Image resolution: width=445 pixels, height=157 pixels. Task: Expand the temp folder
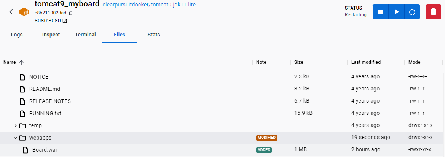tap(16, 126)
